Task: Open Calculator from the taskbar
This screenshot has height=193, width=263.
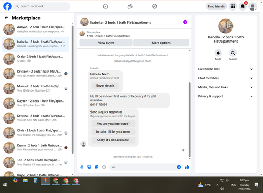Action: pos(35,180)
